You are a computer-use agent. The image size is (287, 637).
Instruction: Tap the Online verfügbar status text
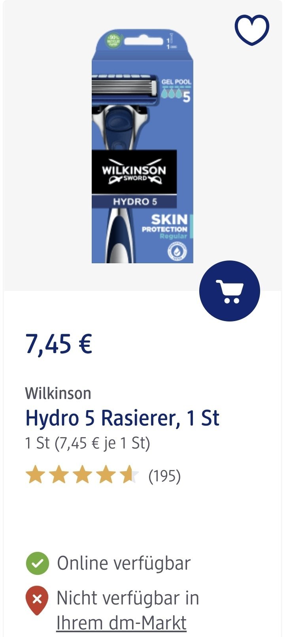click(124, 563)
